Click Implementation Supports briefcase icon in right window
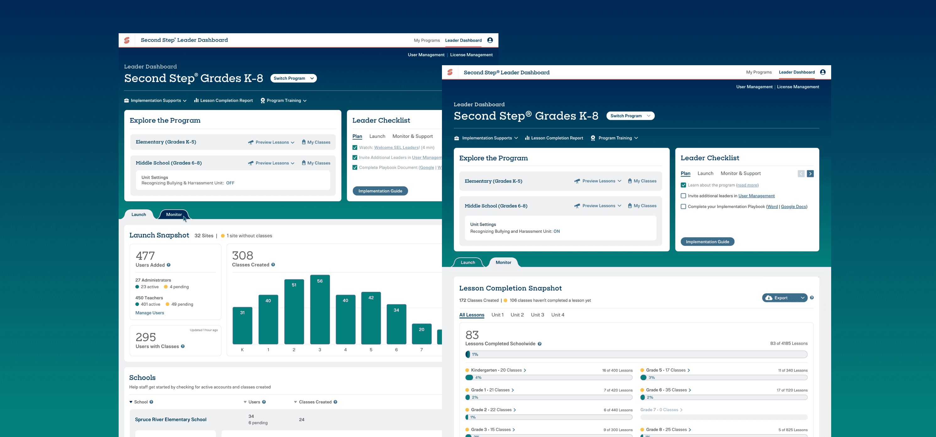This screenshot has height=437, width=936. (457, 138)
